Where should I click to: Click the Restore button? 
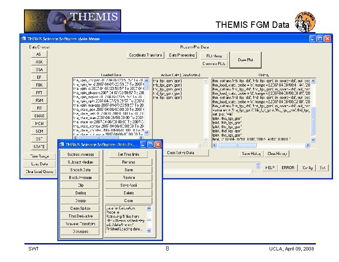click(129, 178)
